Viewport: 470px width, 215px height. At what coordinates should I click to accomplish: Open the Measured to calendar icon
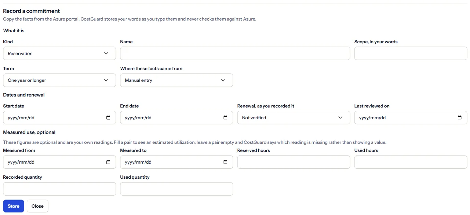click(225, 162)
